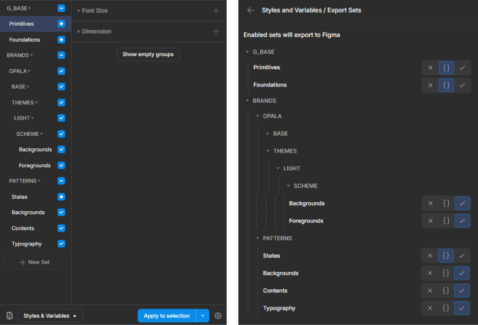Click the back arrow in Export Sets header

251,10
